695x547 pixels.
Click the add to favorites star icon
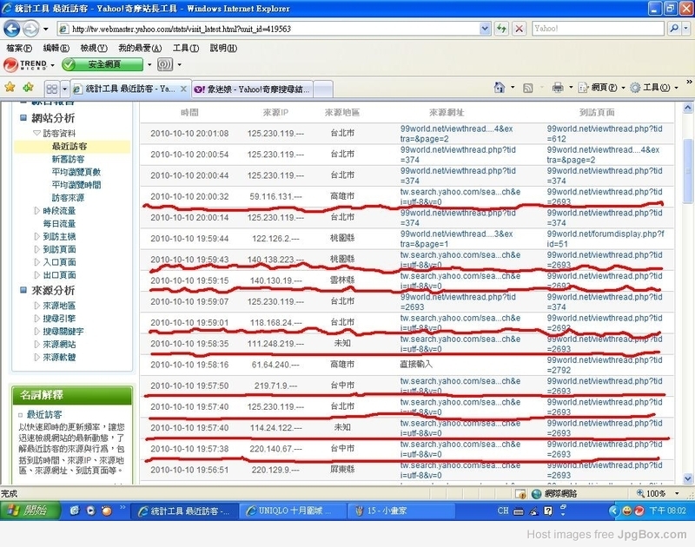pos(28,87)
